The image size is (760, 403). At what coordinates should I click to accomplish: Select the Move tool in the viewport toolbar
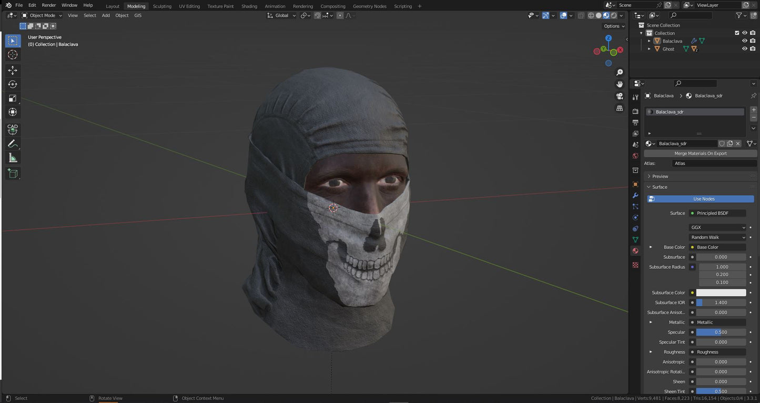tap(12, 69)
